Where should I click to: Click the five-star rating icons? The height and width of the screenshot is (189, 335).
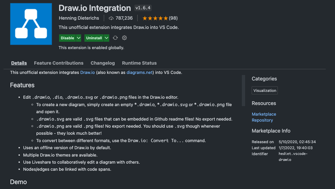[155, 18]
